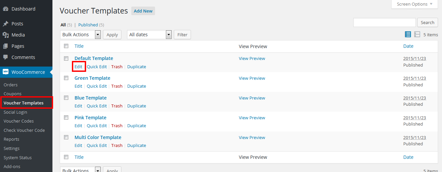Image resolution: width=442 pixels, height=172 pixels.
Task: Click the Add New button
Action: [x=143, y=11]
